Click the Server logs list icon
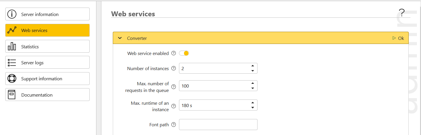This screenshot has width=421, height=135. [12, 63]
